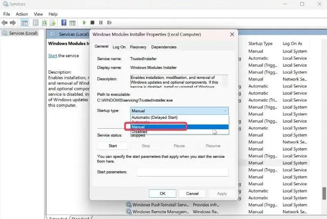This screenshot has width=327, height=219.
Task: Switch to the Extended view tab
Action: pyautogui.click(x=58, y=217)
